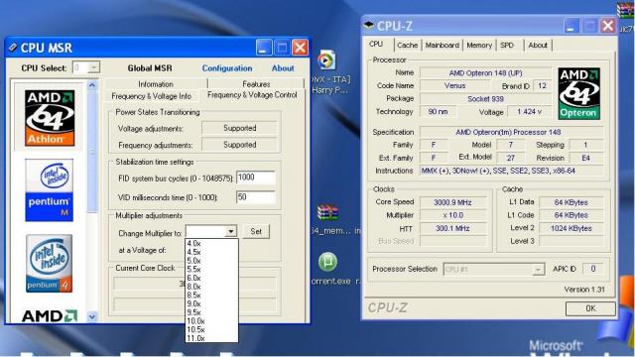Open the archive icon in the top right corner
The height and width of the screenshot is (357, 635).
pyautogui.click(x=626, y=11)
